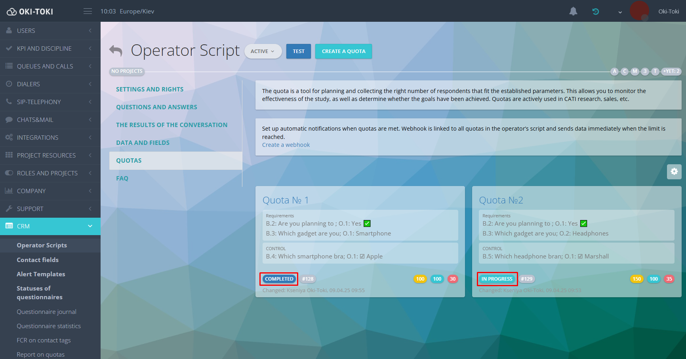Open the quota settings gear icon
The height and width of the screenshot is (359, 686).
(x=674, y=171)
